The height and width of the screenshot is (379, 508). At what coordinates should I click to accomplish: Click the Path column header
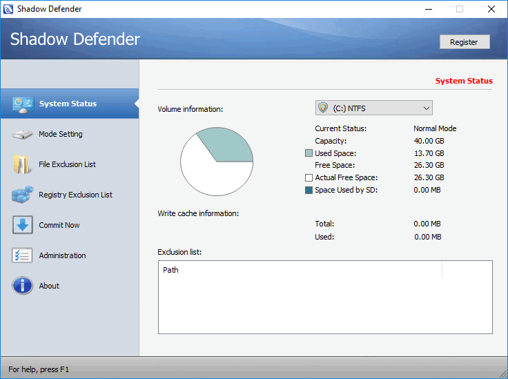pyautogui.click(x=300, y=270)
